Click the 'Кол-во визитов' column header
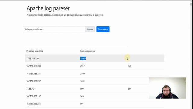Image resolution: width=193 pixels, height=109 pixels. (x=87, y=51)
